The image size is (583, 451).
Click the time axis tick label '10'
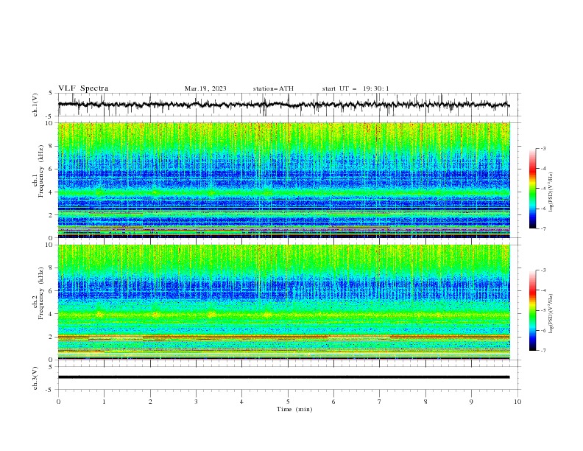coord(517,402)
